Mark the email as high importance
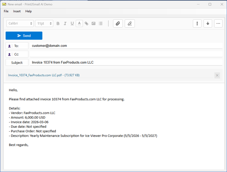Image resolution: width=227 pixels, height=172 pixels. click(197, 24)
